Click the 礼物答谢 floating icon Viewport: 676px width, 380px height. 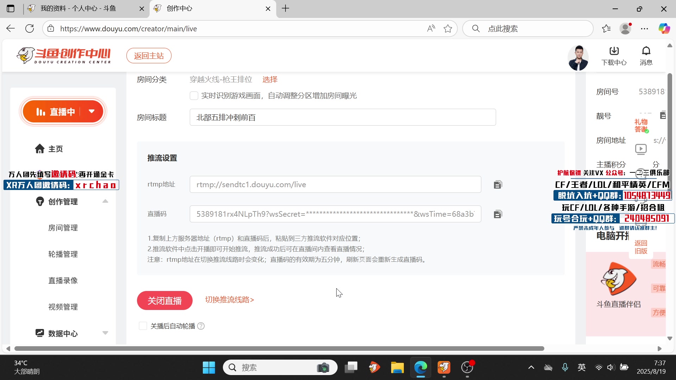(641, 126)
